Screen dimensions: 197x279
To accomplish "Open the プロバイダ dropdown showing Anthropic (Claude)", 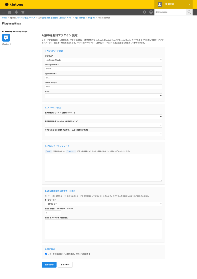I will pos(103,60).
